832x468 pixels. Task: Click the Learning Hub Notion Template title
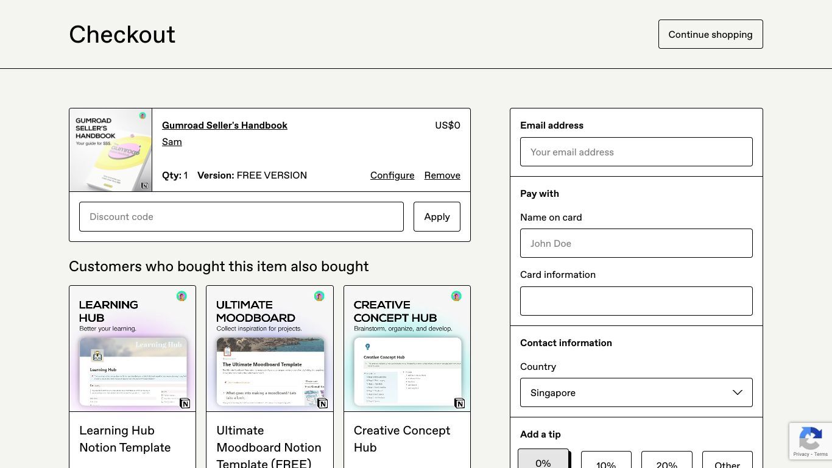(x=125, y=439)
